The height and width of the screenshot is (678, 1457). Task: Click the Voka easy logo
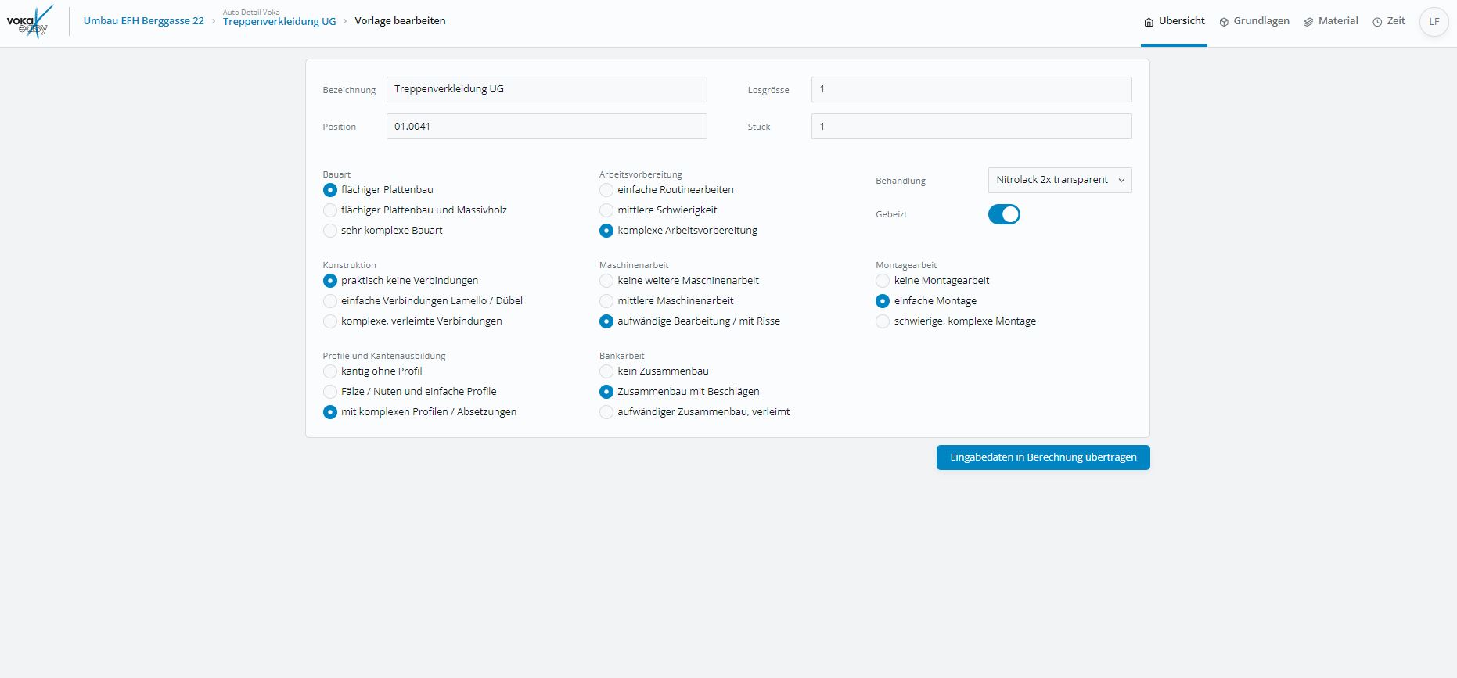(x=30, y=21)
